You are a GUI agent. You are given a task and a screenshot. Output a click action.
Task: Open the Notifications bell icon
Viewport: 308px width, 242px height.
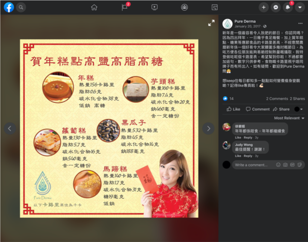click(x=288, y=7)
